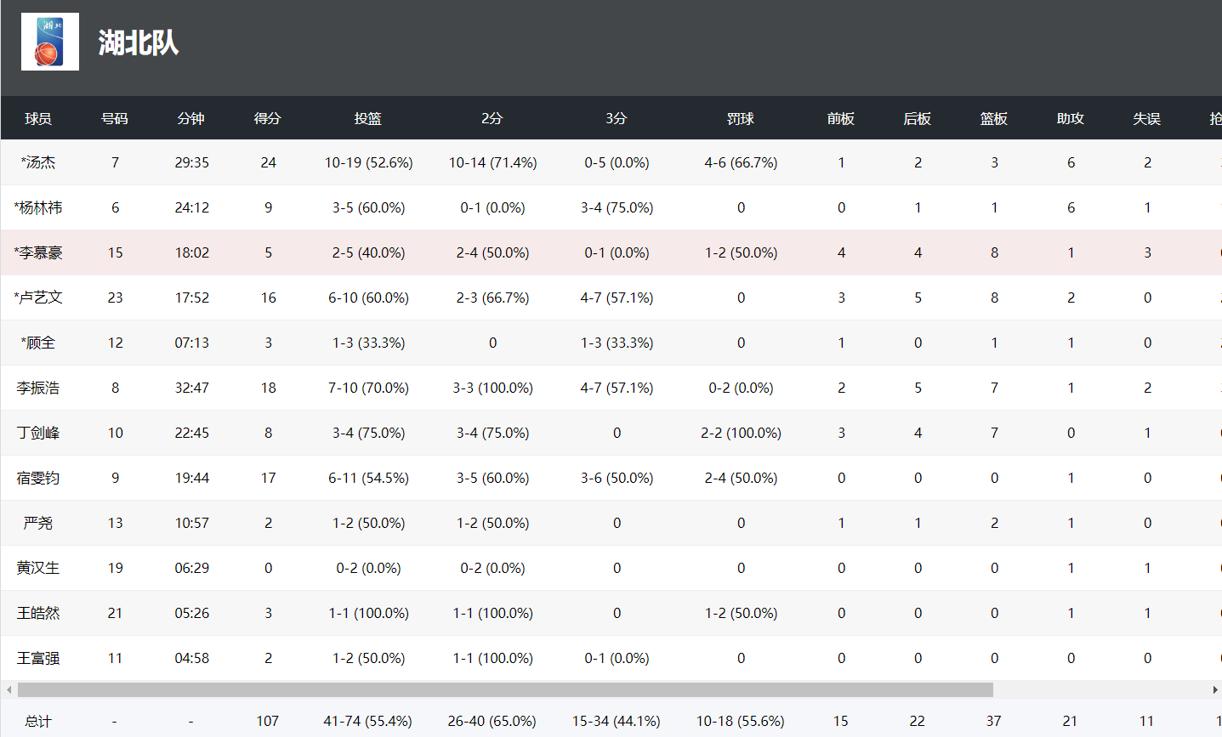Sort by the 投篮 column header
This screenshot has height=737, width=1222.
[368, 118]
